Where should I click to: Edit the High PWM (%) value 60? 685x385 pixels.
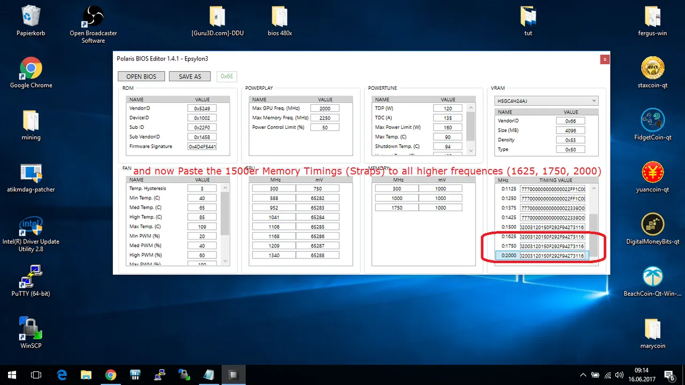[x=202, y=255]
